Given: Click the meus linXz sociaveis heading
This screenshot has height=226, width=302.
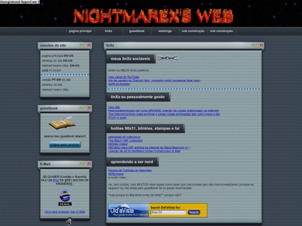Looking at the screenshot, I should [x=130, y=59].
